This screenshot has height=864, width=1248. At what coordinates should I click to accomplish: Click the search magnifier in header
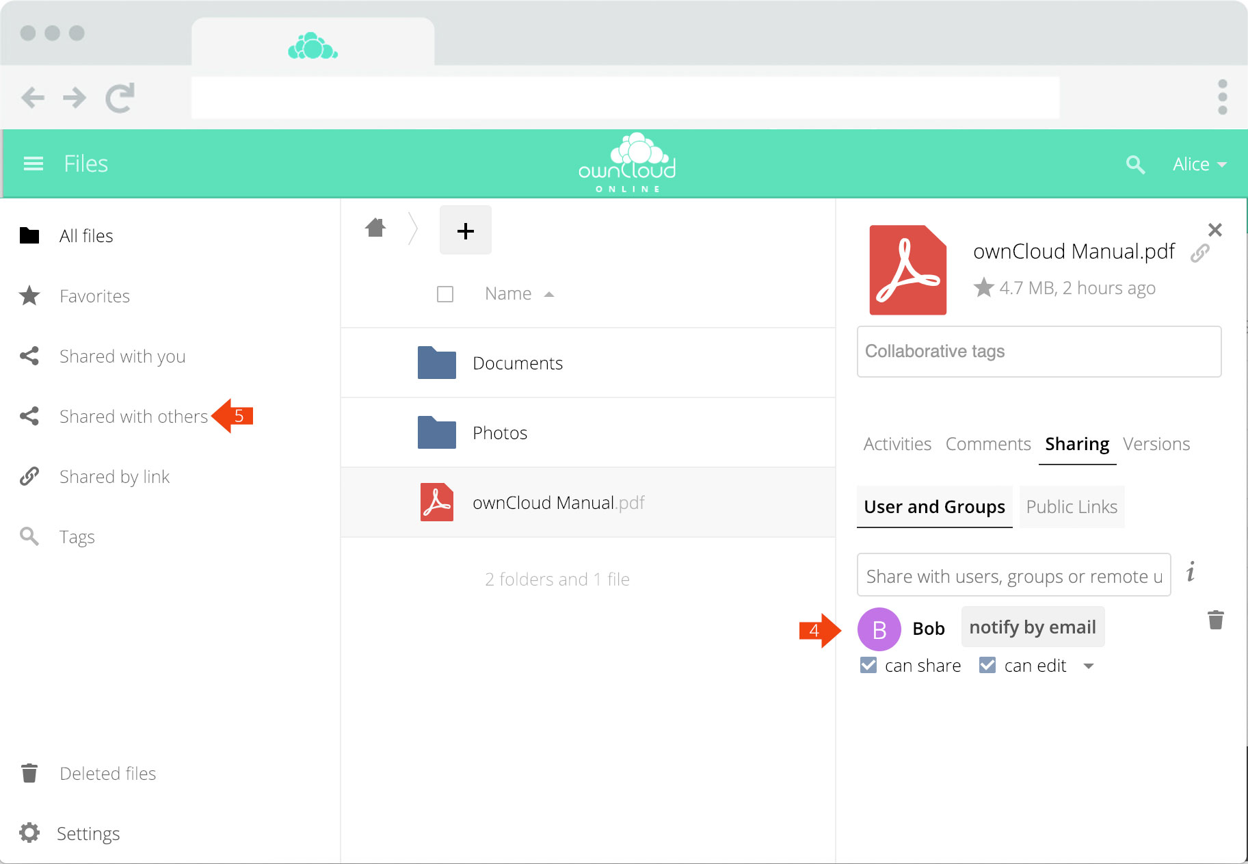pos(1135,164)
